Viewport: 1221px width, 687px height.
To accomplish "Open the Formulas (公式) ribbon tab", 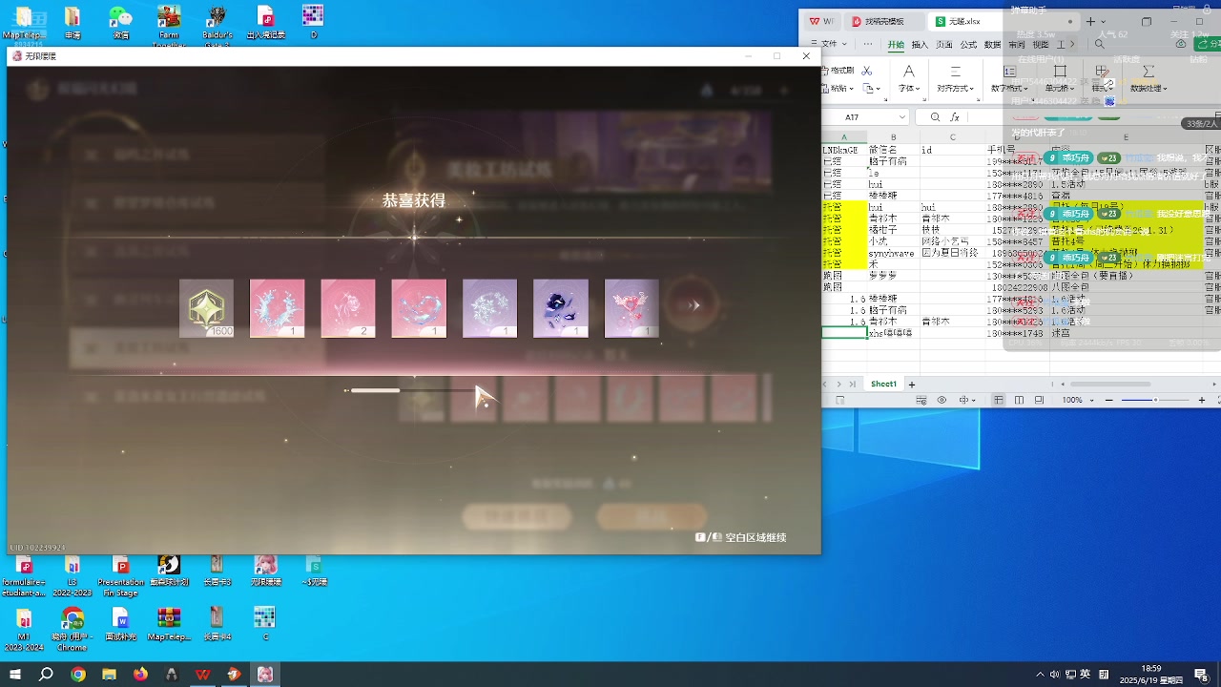I will (968, 44).
